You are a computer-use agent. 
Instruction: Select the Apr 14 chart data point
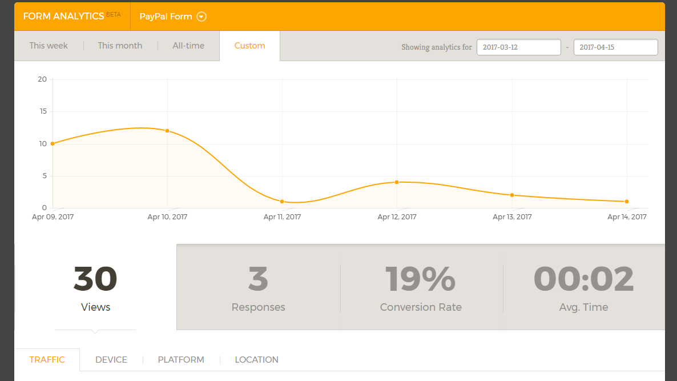627,202
